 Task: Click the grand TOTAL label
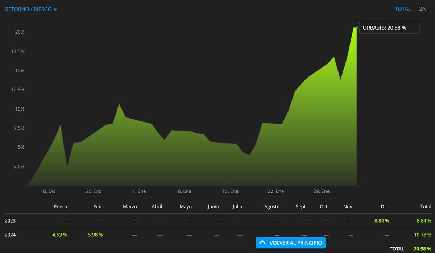click(397, 249)
